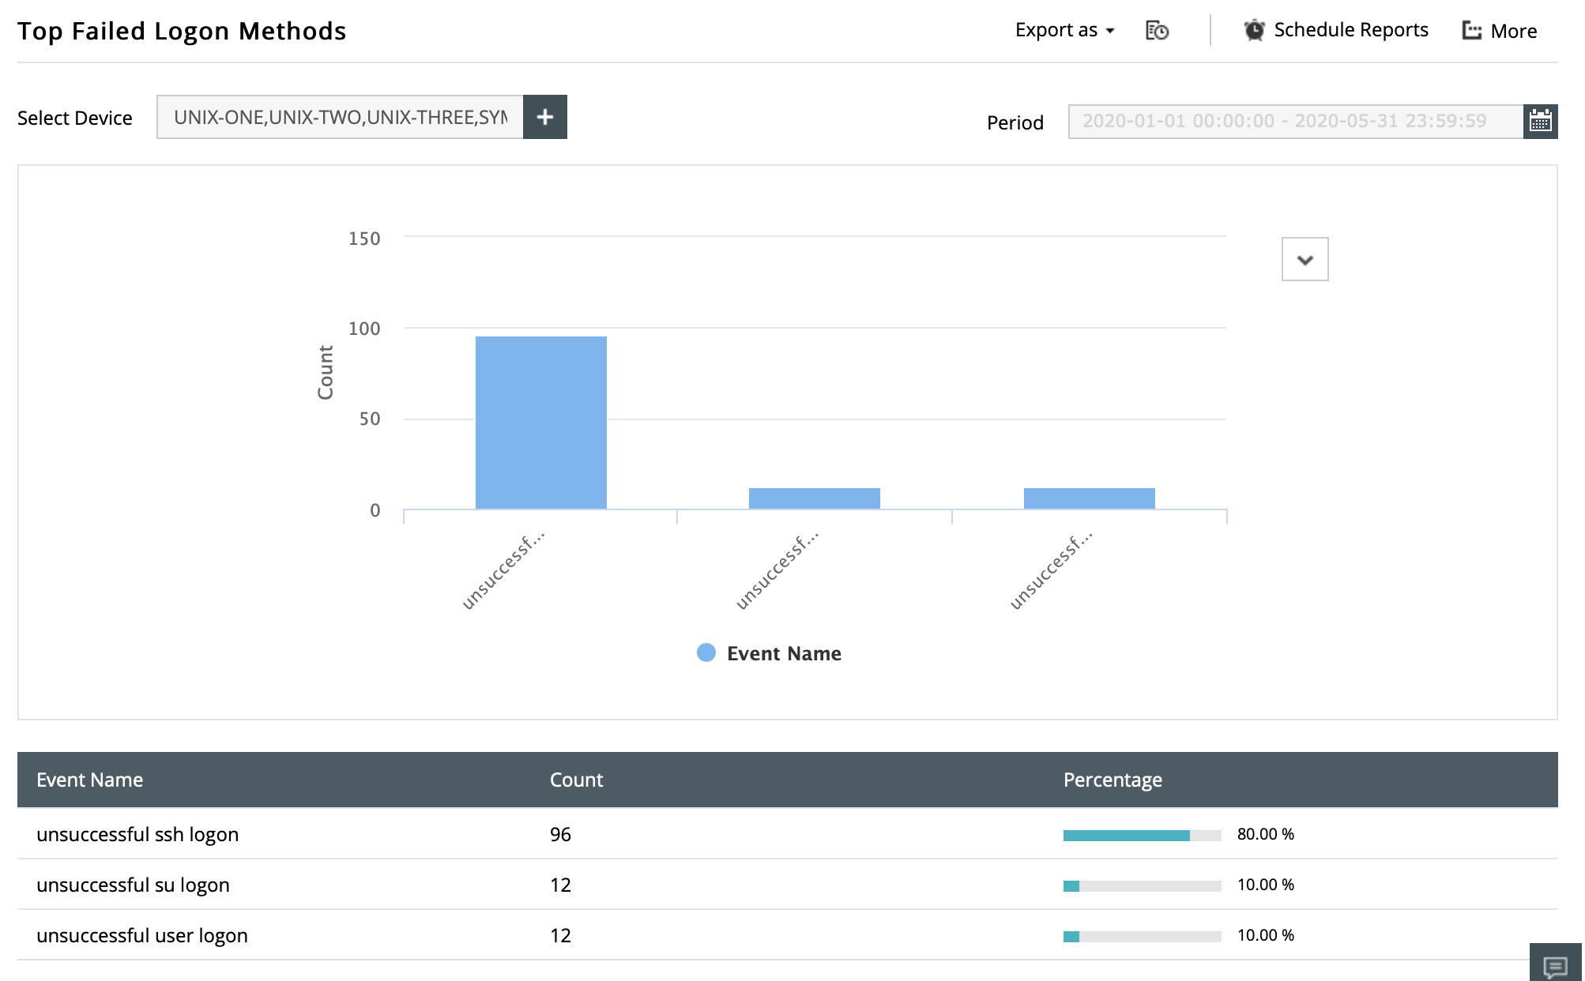Click the plus icon to add devices
Viewport: 1585px width, 981px height.
point(544,117)
